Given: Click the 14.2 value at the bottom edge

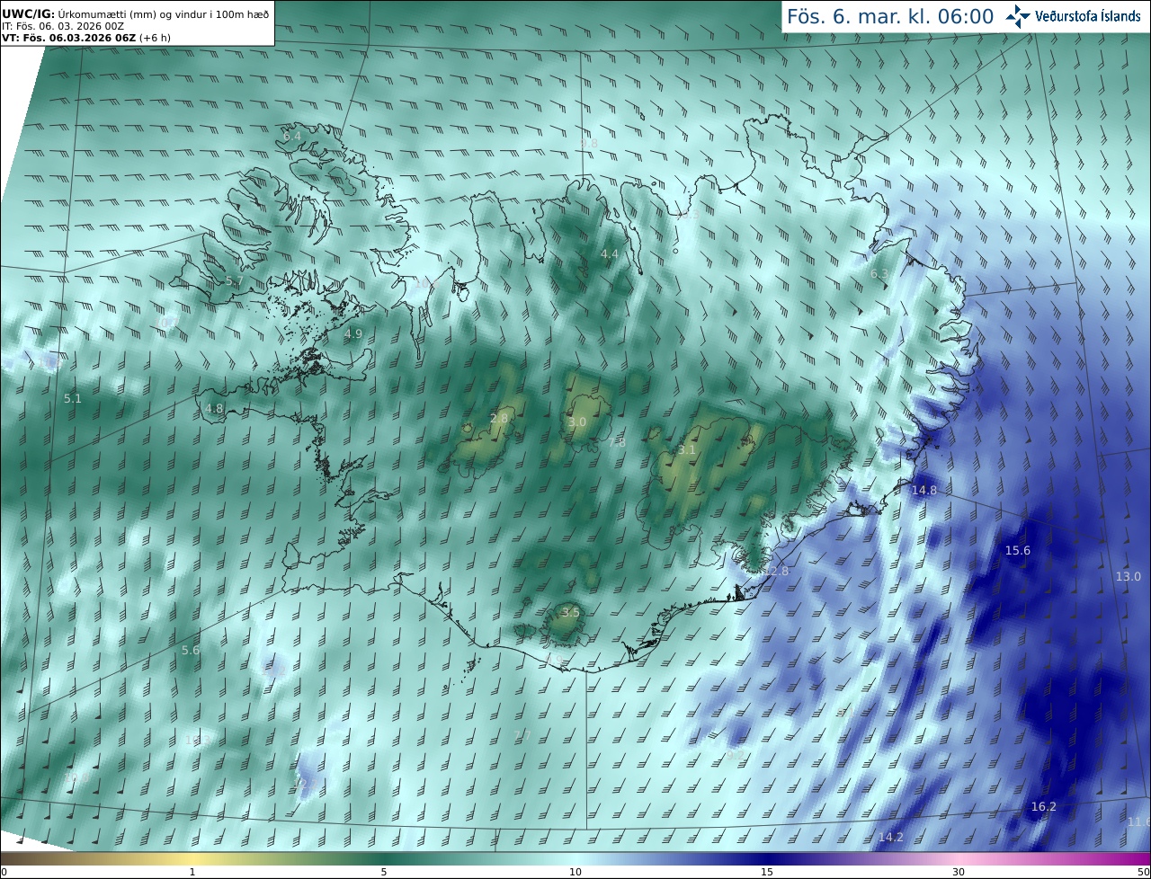Looking at the screenshot, I should [x=891, y=837].
